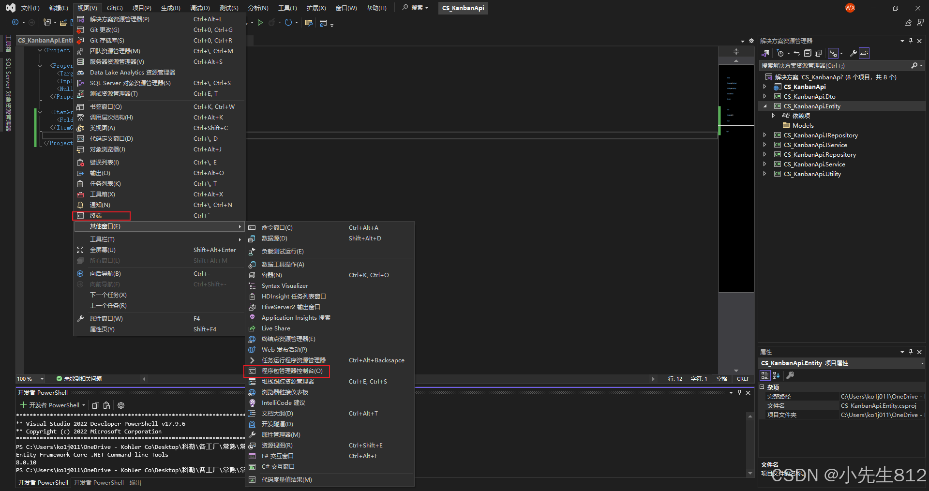
Task: Open the 开发者 PowerShell new terminal dropdown arrow
Action: 84,405
